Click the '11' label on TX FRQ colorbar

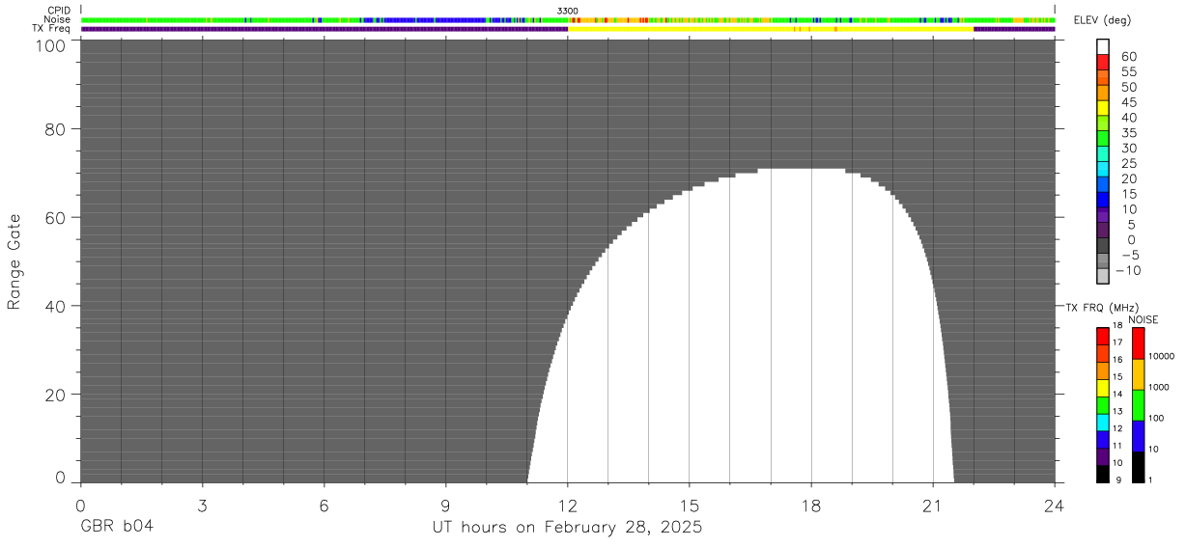1118,446
